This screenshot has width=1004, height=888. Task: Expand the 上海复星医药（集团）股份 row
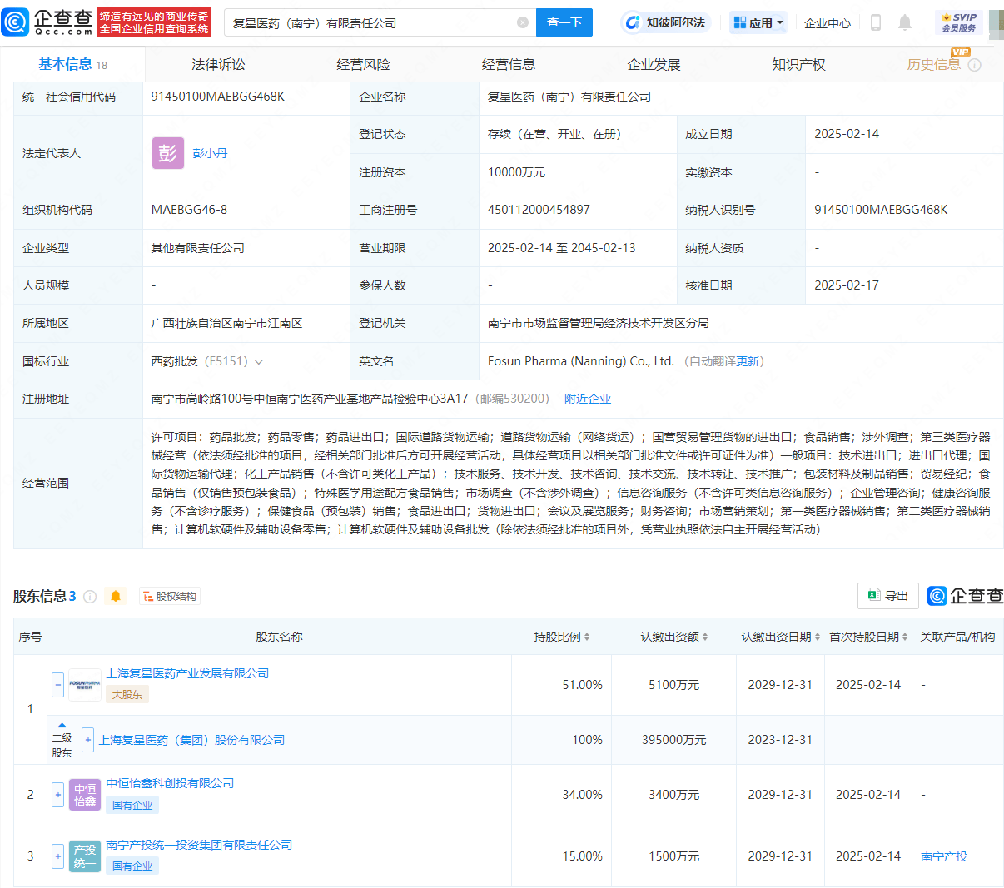pyautogui.click(x=88, y=740)
